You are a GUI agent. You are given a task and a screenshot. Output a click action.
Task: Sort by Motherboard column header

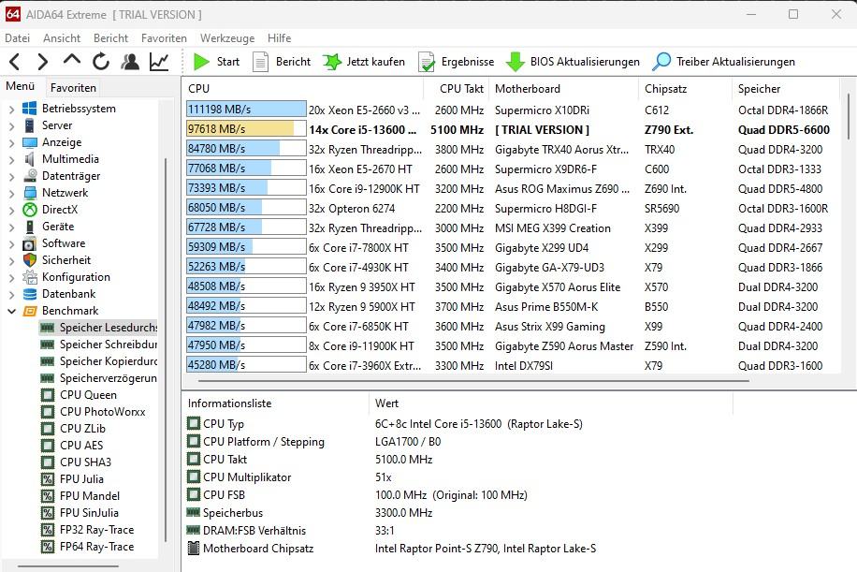(x=563, y=89)
